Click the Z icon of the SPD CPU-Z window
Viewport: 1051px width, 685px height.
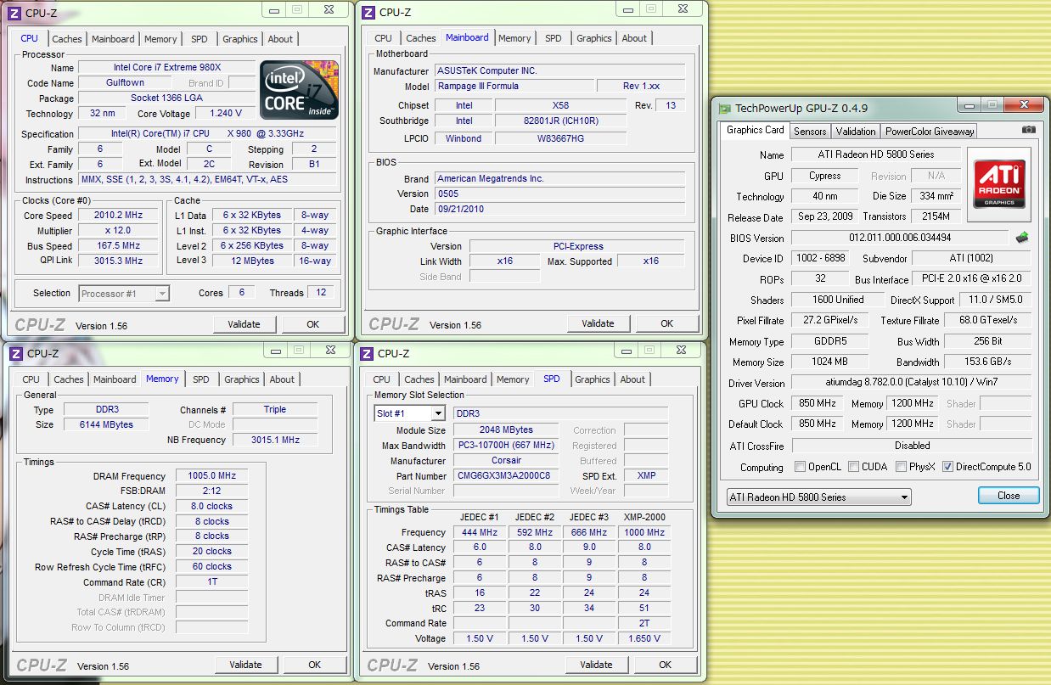[x=367, y=353]
